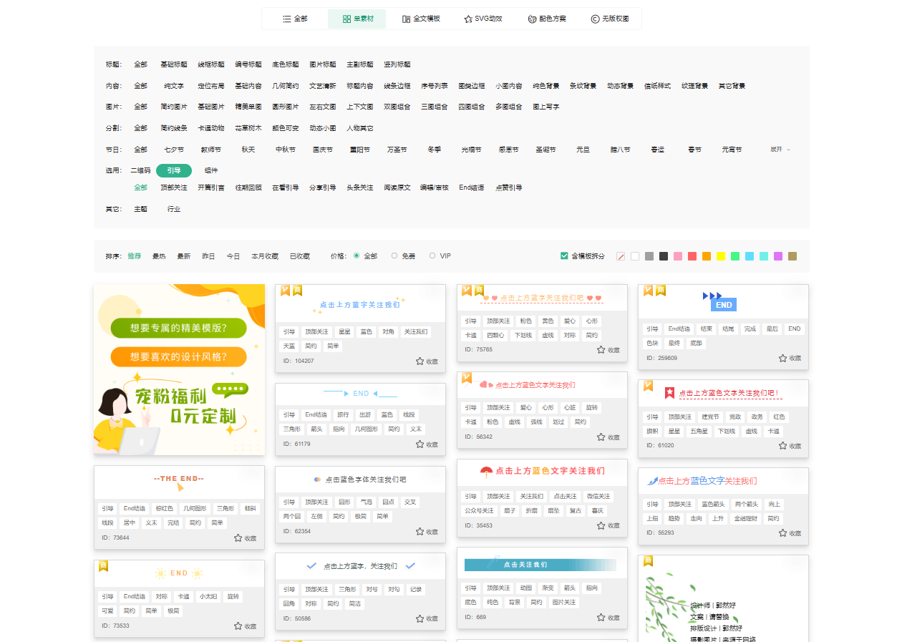Select the VIP price radio button
The width and height of the screenshot is (902, 642).
point(432,256)
